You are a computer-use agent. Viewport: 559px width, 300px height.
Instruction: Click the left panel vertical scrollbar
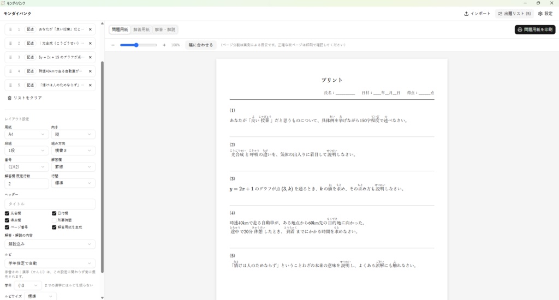click(x=102, y=167)
